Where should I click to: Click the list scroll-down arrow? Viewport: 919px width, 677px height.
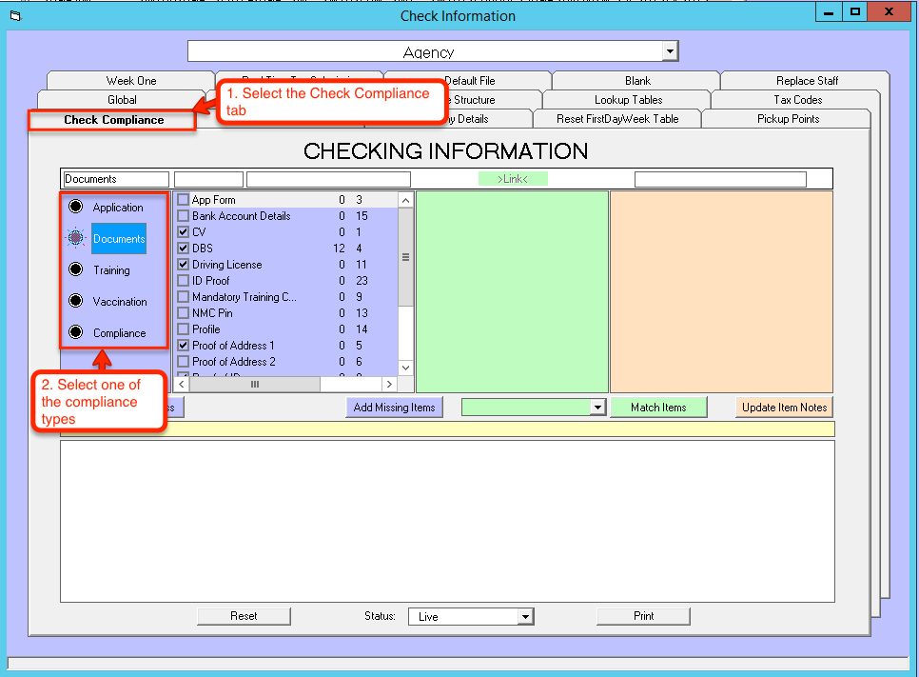tap(405, 368)
